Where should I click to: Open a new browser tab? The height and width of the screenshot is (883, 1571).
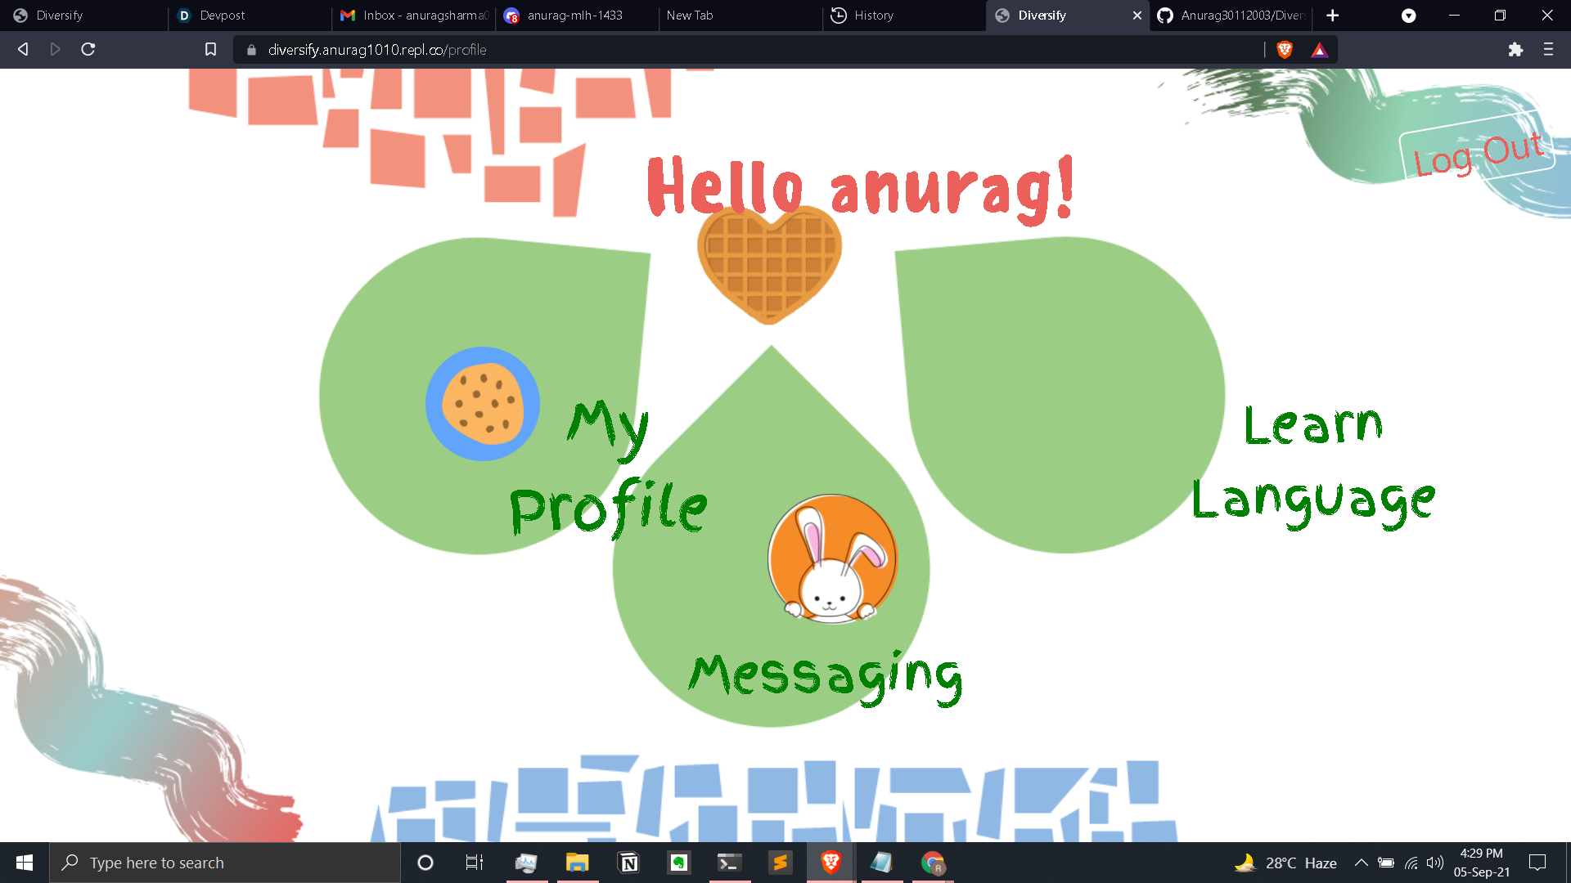(1333, 16)
